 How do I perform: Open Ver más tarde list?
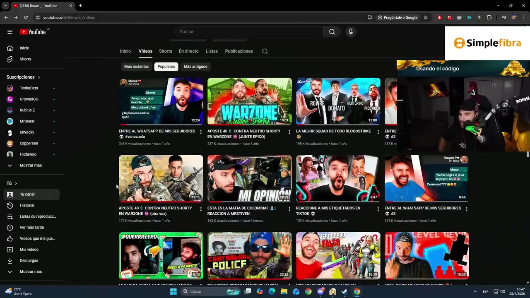point(31,227)
